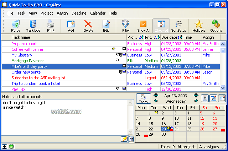Click Show All in toolbar
Image resolution: width=228 pixels, height=151 pixels.
point(144,26)
